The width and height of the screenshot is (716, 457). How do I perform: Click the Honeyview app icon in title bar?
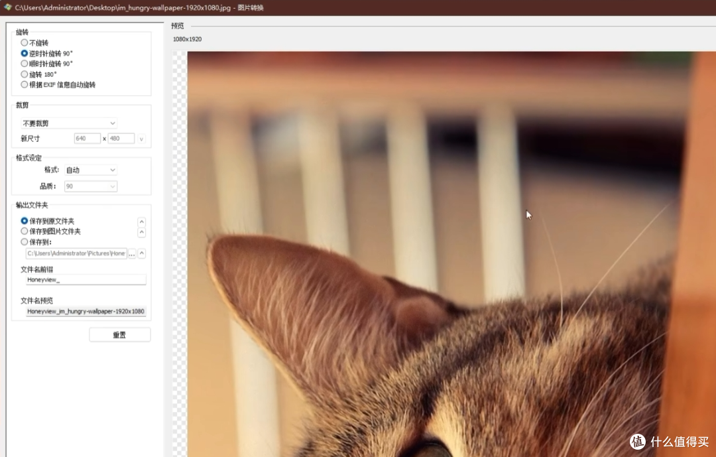coord(7,7)
